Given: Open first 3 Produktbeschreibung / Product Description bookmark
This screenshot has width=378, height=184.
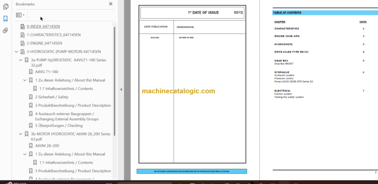Looking at the screenshot, I should tap(73, 105).
